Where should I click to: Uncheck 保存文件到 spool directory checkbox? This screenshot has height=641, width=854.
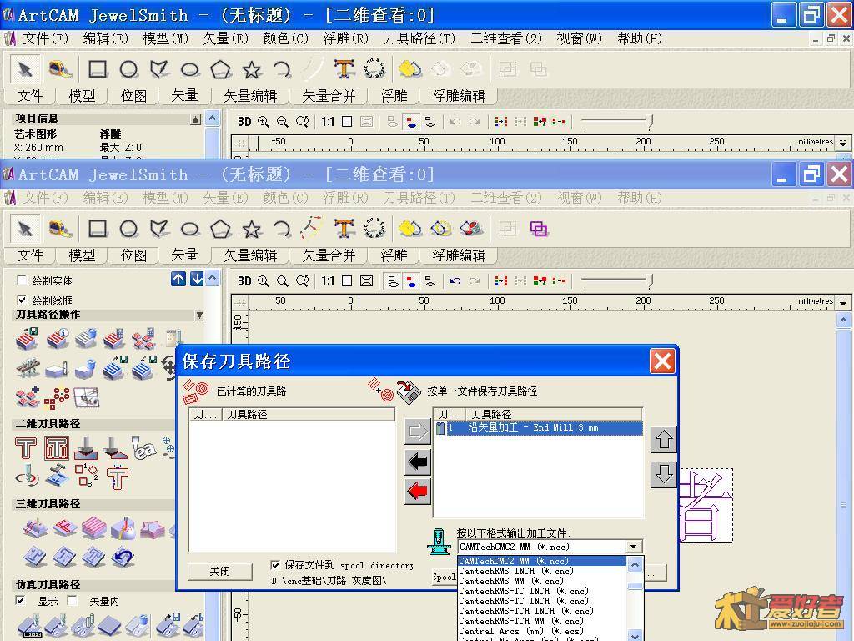(275, 565)
